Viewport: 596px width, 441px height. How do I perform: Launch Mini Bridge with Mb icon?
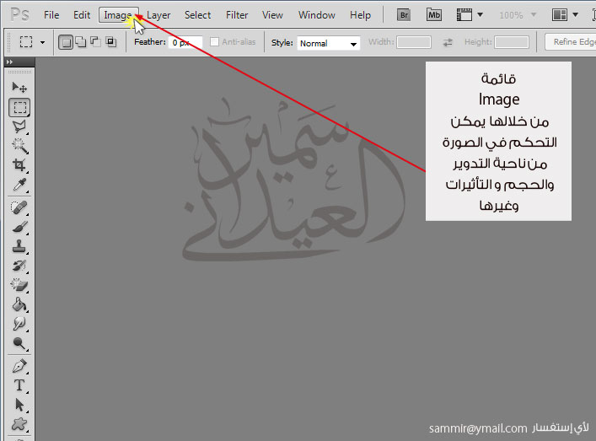[x=433, y=15]
